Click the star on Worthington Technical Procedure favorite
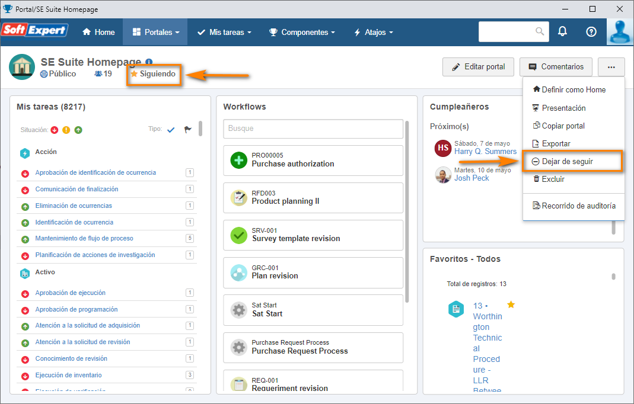This screenshot has width=634, height=404. 511,304
